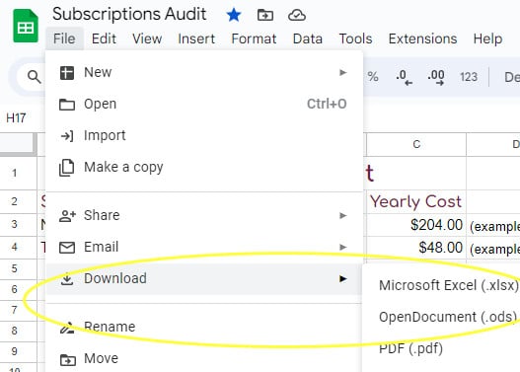Check the cloud save status icon
Screen dimensions: 520x372
tap(297, 15)
